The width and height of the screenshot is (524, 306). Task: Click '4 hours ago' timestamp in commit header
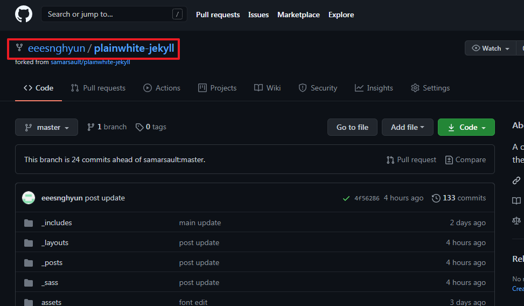pyautogui.click(x=403, y=198)
